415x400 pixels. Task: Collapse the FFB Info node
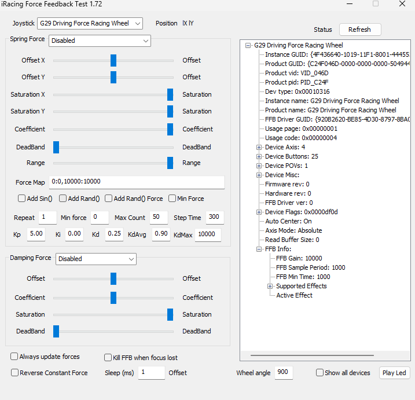click(x=259, y=249)
